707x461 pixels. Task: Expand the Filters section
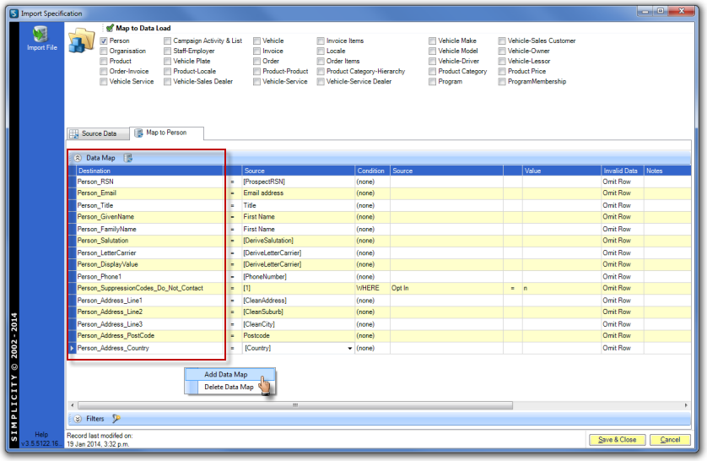click(78, 419)
